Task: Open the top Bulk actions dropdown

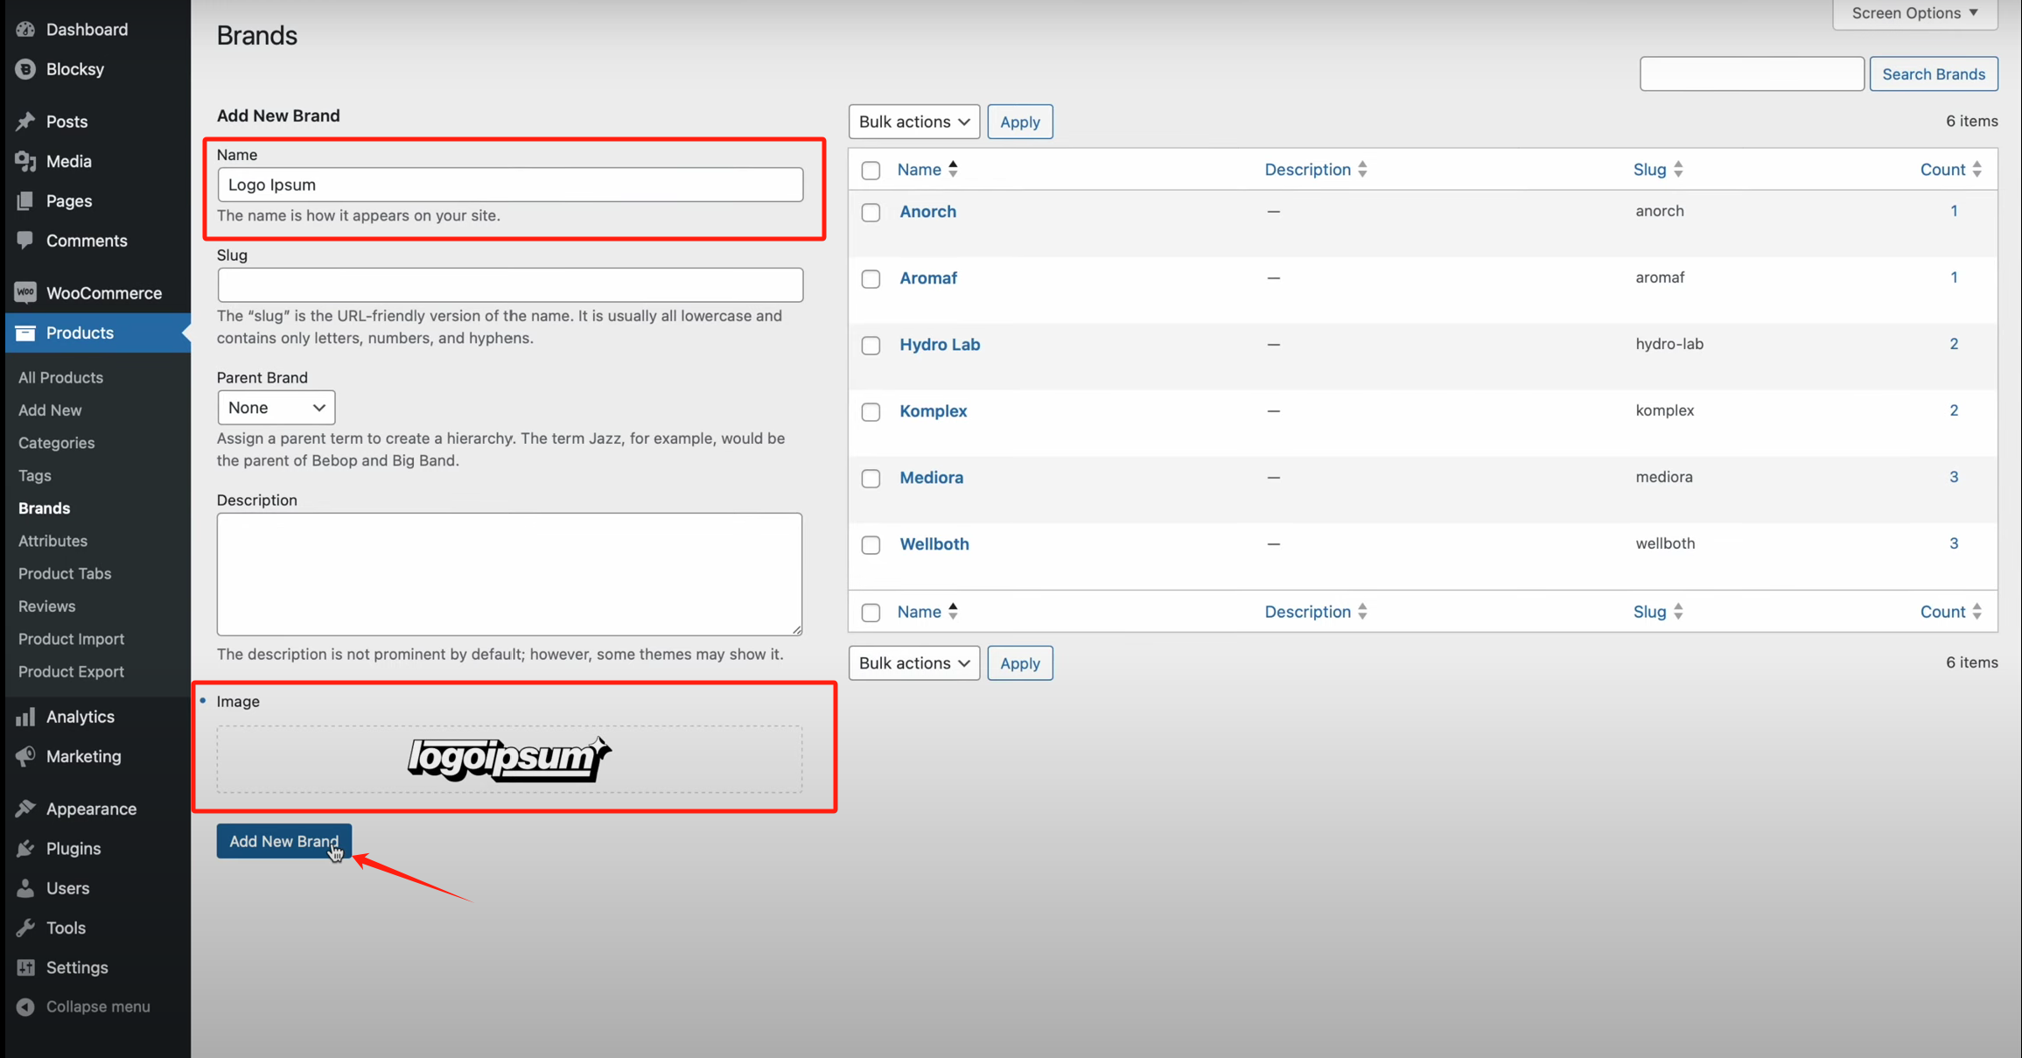Action: 913,122
